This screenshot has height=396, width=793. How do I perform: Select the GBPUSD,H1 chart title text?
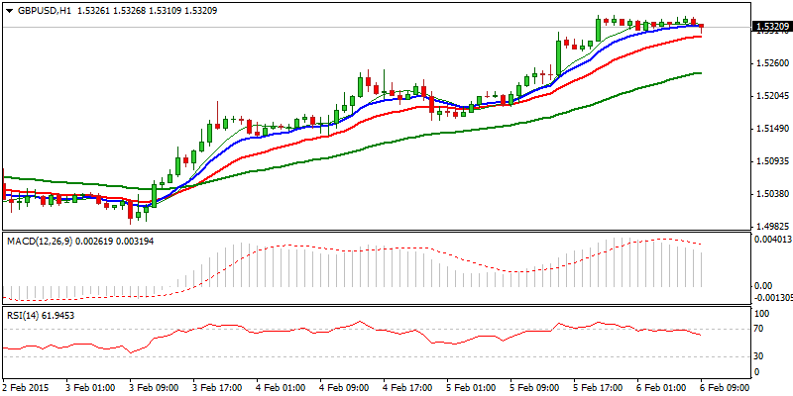click(40, 10)
